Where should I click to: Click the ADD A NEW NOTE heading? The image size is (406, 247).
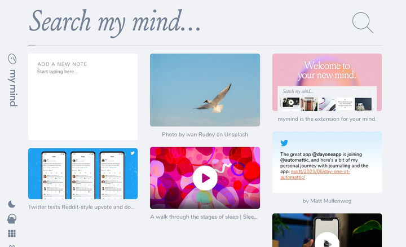[x=62, y=64]
